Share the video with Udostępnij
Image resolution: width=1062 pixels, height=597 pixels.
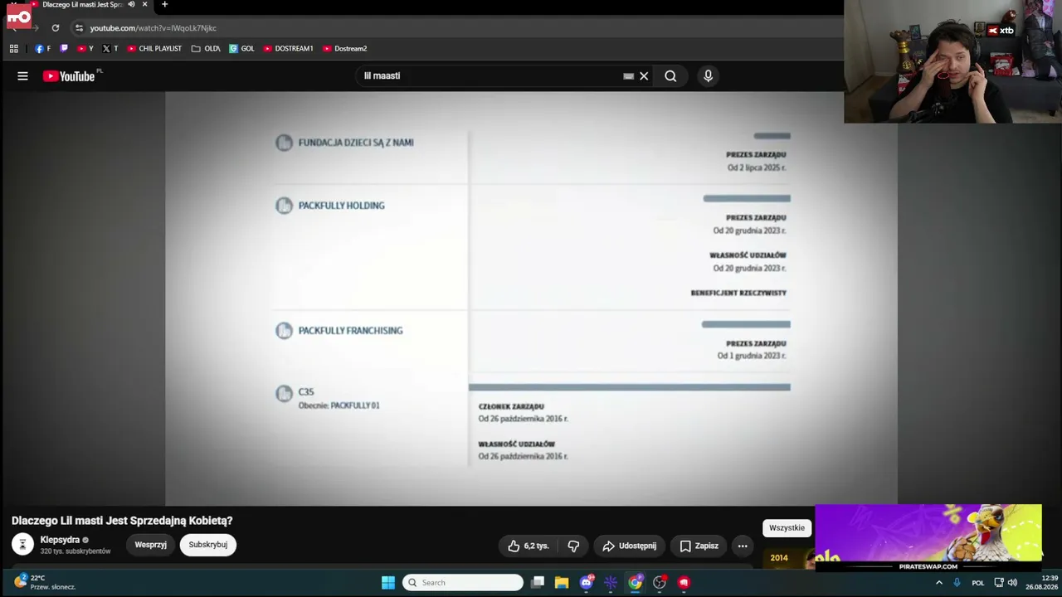[629, 546]
